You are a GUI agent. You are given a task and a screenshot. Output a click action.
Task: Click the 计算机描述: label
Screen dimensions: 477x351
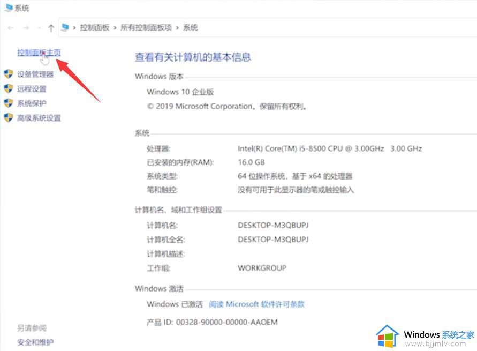(x=166, y=254)
